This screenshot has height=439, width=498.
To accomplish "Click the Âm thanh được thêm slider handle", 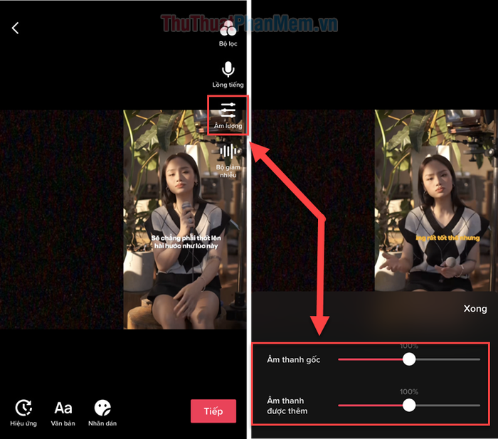I will [409, 406].
